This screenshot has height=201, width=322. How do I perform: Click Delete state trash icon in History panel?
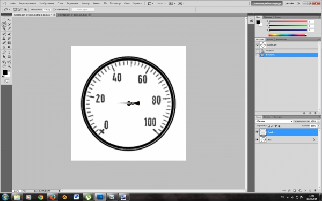coord(315,113)
